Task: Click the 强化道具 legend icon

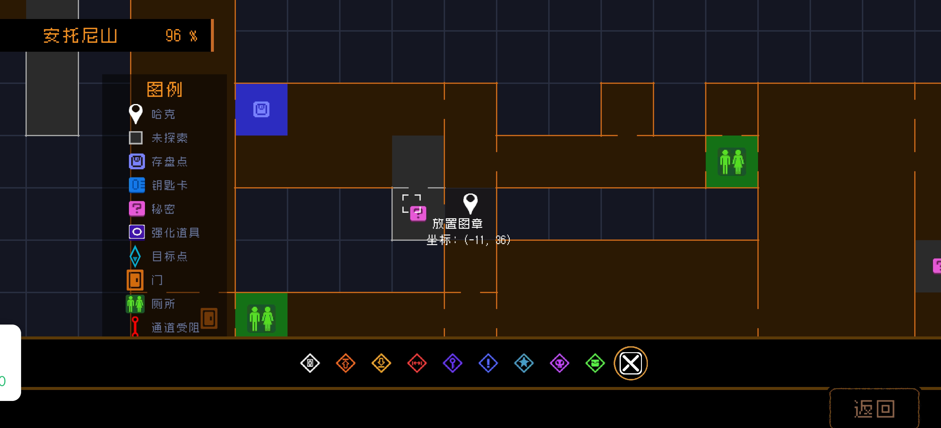Action: click(x=137, y=232)
